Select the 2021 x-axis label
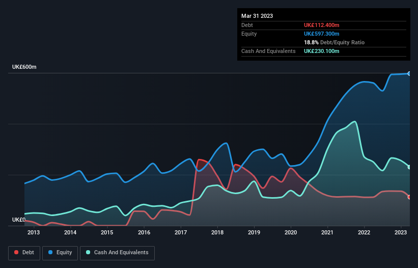 [327, 232]
